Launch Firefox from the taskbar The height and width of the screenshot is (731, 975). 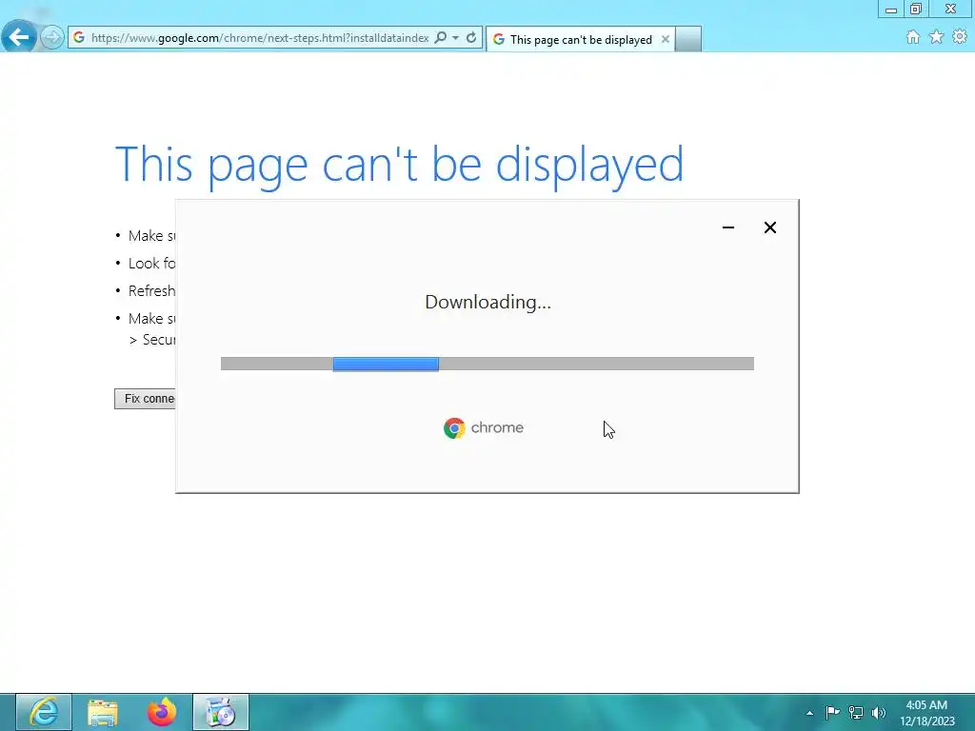pyautogui.click(x=162, y=712)
